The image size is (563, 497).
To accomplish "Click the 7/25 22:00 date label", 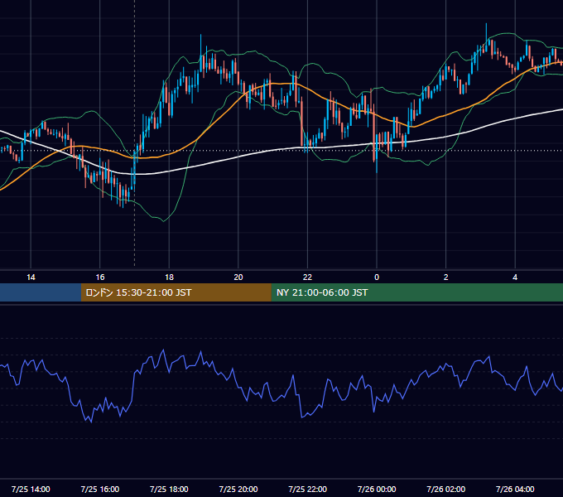I will point(307,489).
